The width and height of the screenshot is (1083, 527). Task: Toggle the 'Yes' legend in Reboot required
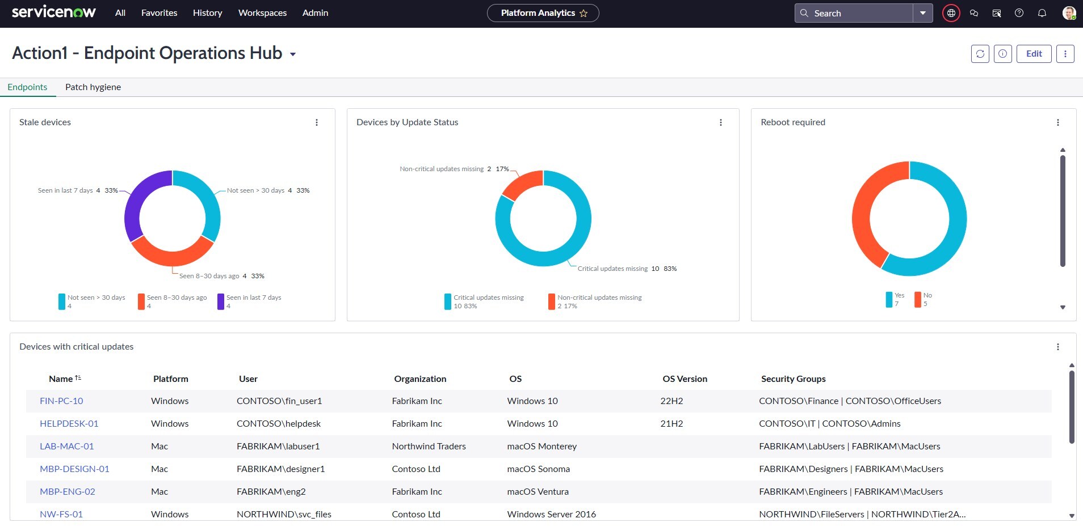(899, 296)
